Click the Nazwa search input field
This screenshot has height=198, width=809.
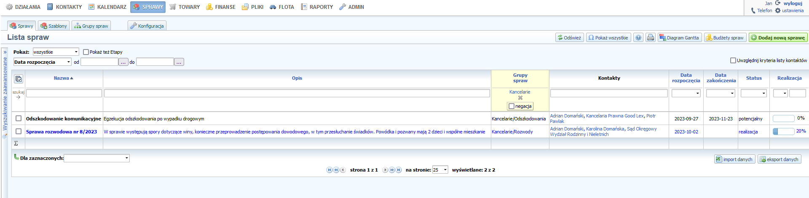click(64, 93)
